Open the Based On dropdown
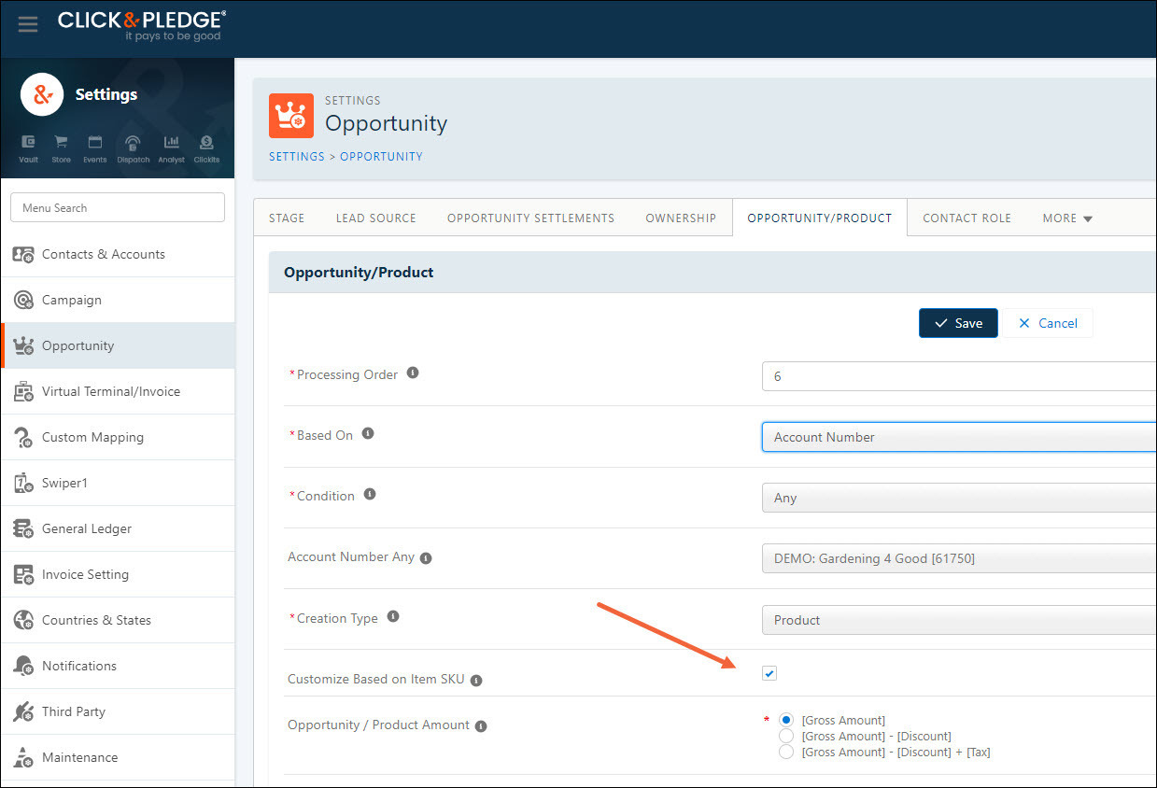 pyautogui.click(x=959, y=437)
